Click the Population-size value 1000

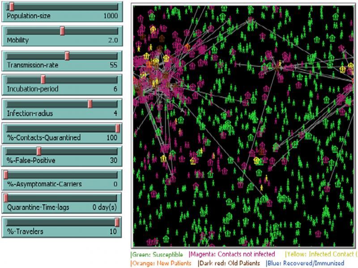(x=110, y=16)
